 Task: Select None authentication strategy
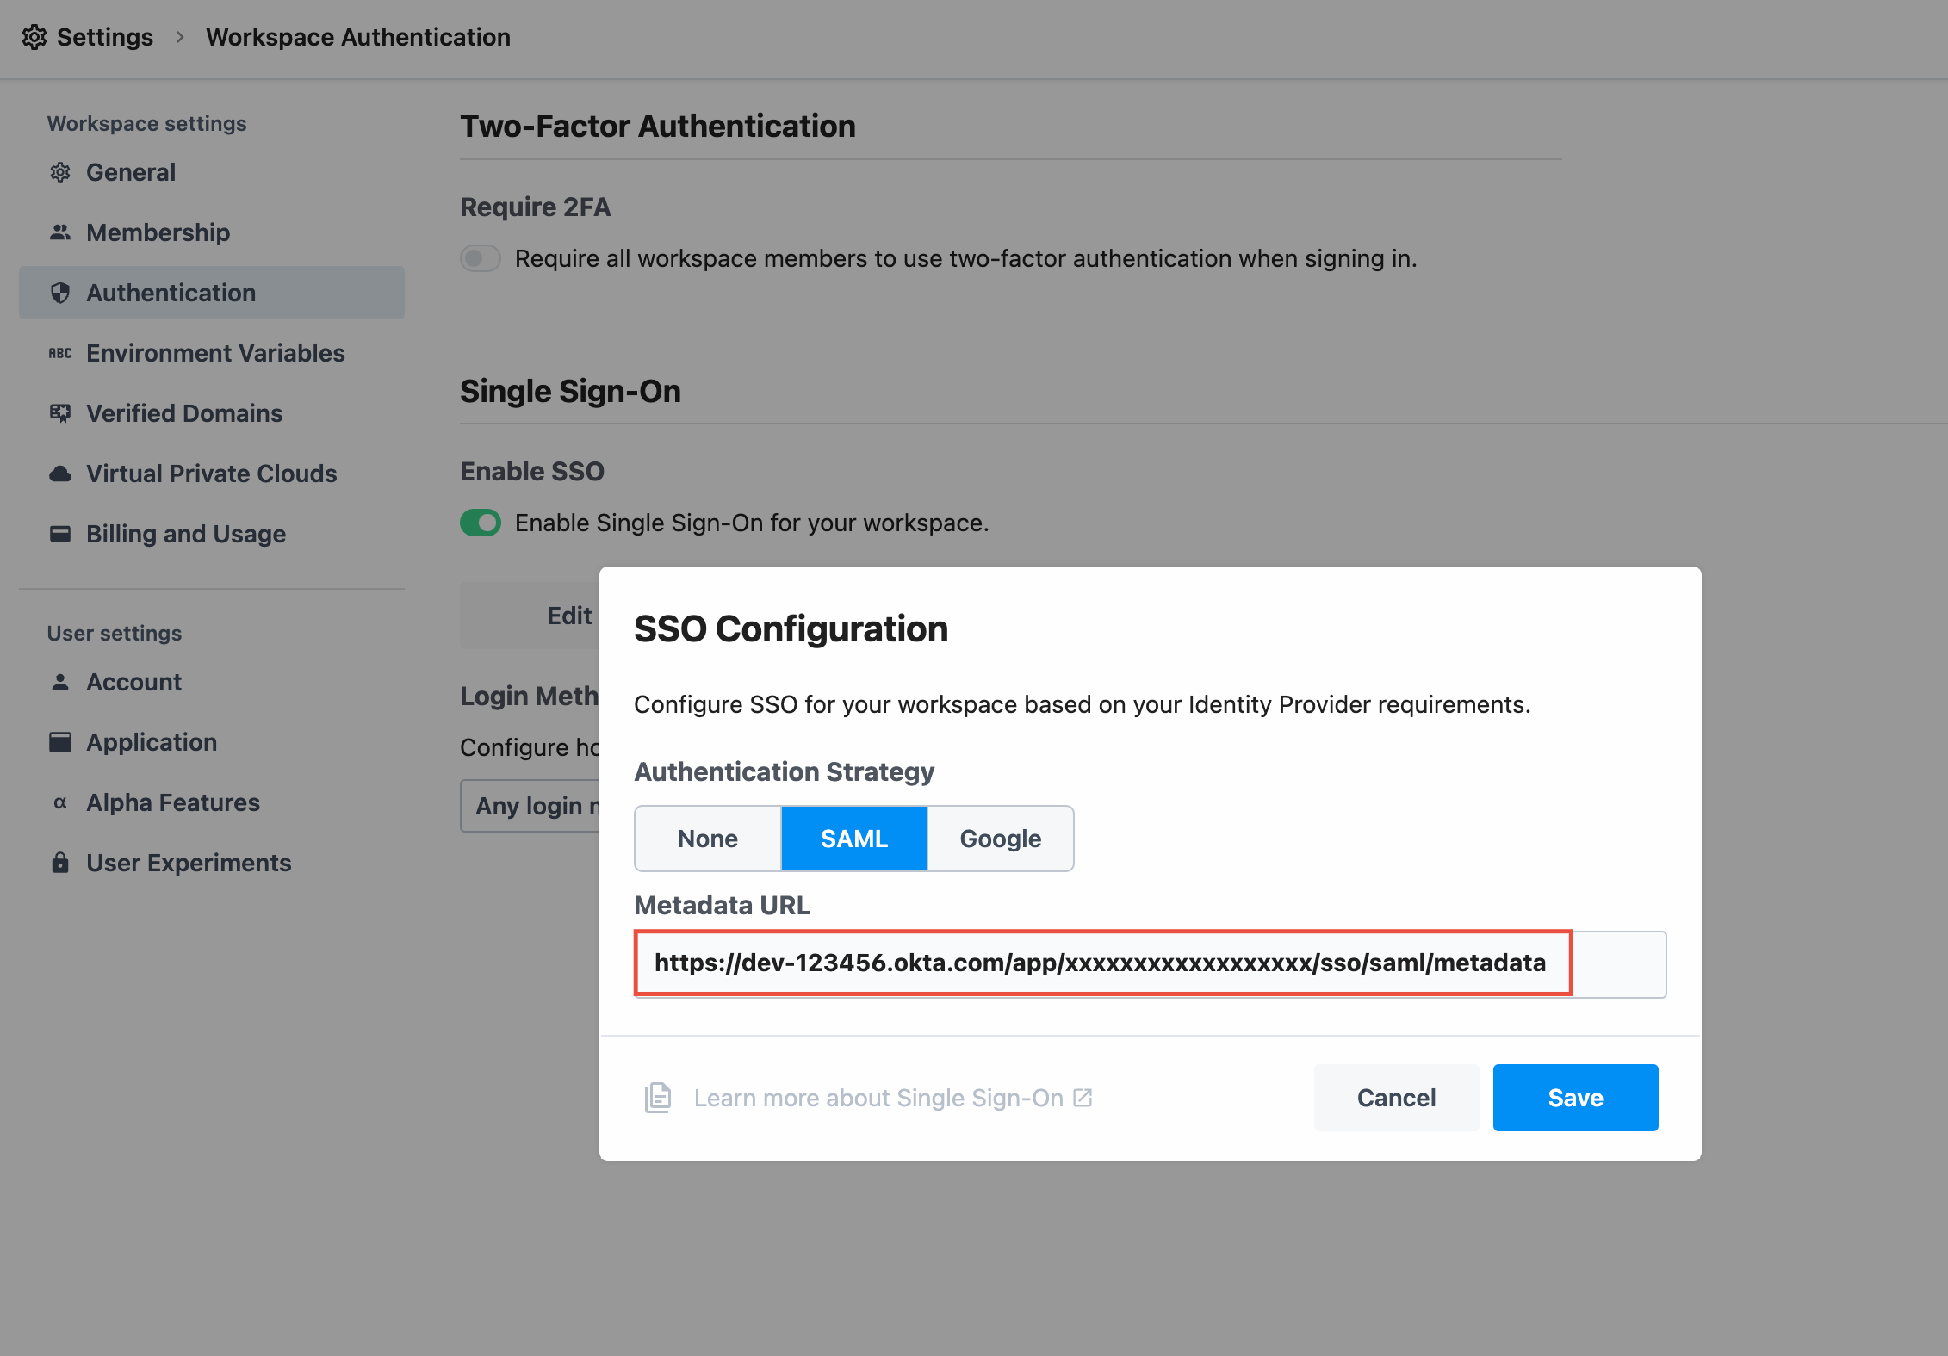click(708, 839)
